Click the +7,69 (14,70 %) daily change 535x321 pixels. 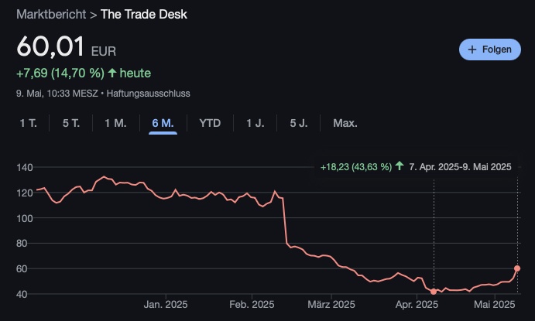click(60, 73)
